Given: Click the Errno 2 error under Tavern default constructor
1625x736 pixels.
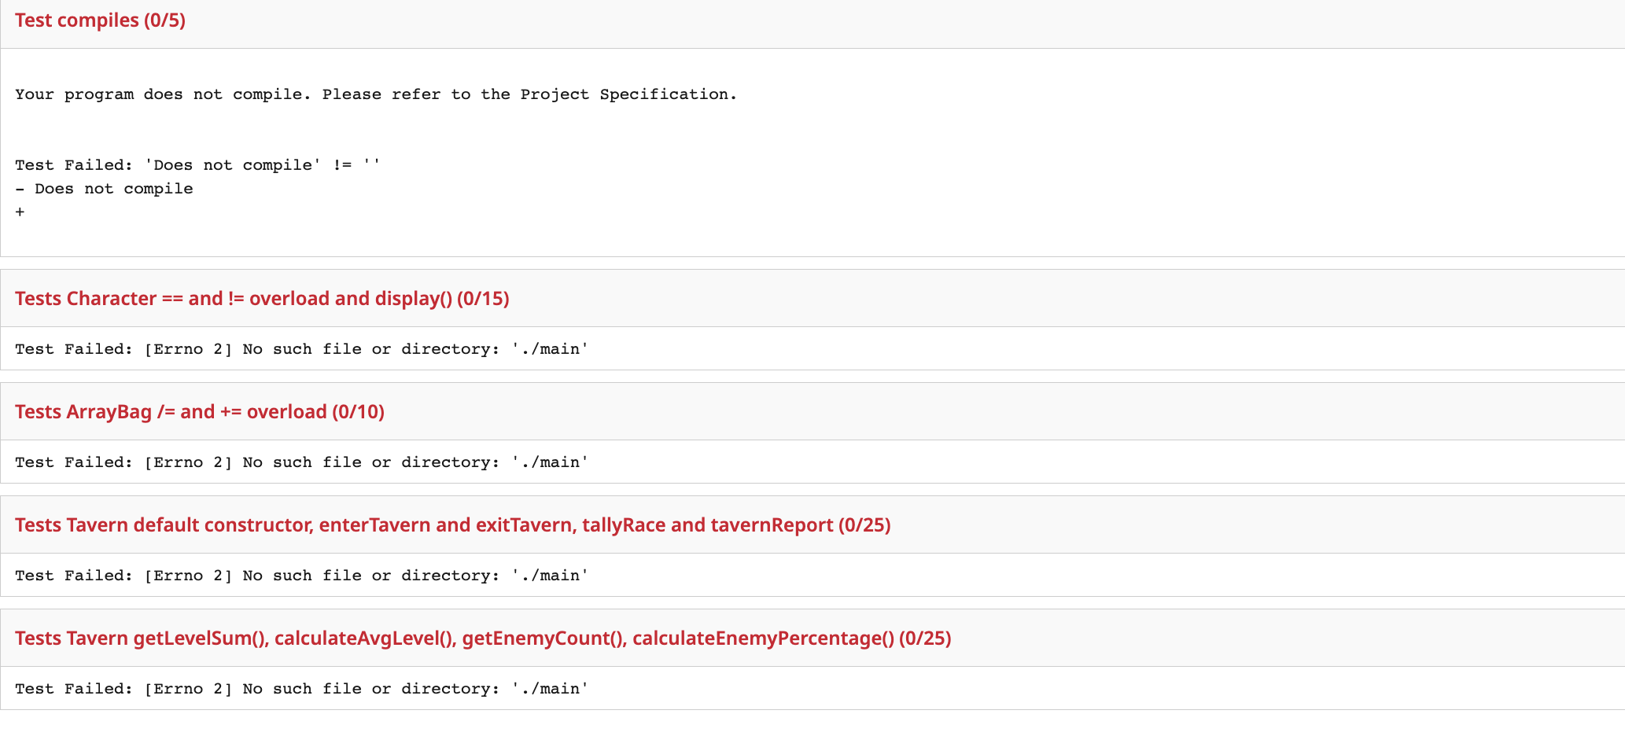Looking at the screenshot, I should click(x=301, y=576).
